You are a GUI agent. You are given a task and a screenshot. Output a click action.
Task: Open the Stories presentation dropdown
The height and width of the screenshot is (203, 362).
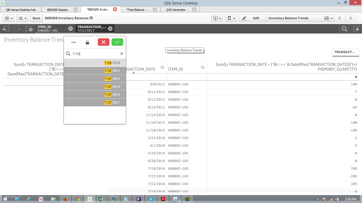pyautogui.click(x=217, y=18)
